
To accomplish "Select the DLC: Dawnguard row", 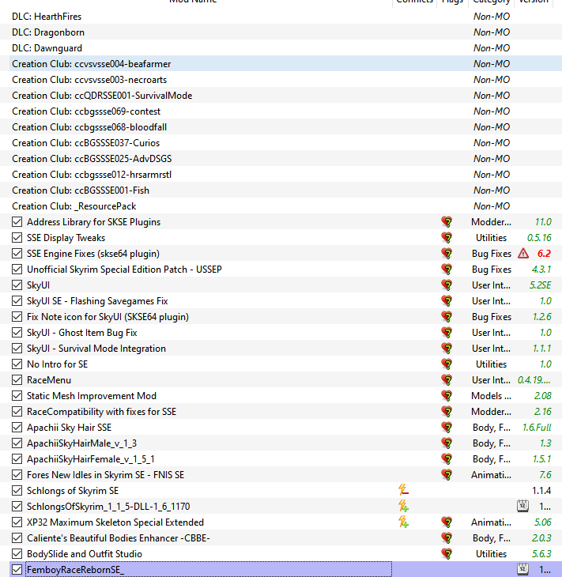I will coord(281,48).
